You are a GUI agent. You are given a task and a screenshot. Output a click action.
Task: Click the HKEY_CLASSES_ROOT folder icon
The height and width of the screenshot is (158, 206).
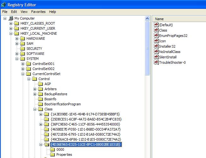pos(17,23)
